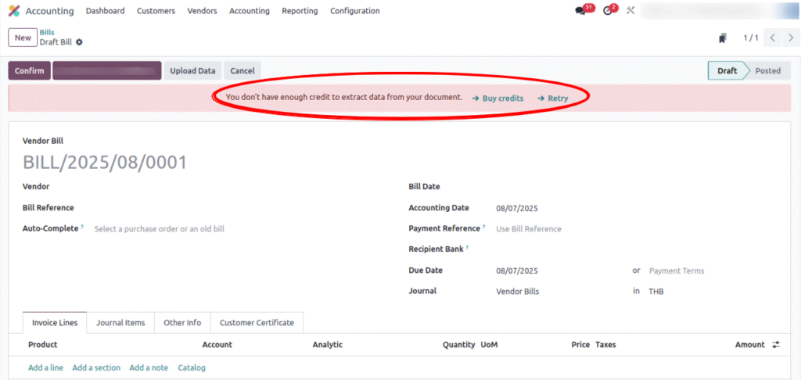Screen dimensions: 801x380
Task: Switch to the Other Info tab
Action: [182, 323]
